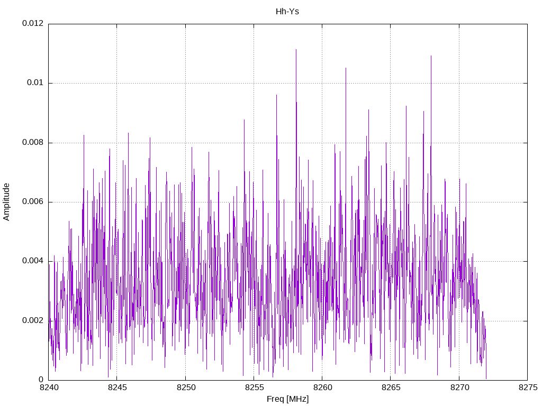
Task: Click the spectrum peak near 8268 MHz
Action: click(x=431, y=57)
